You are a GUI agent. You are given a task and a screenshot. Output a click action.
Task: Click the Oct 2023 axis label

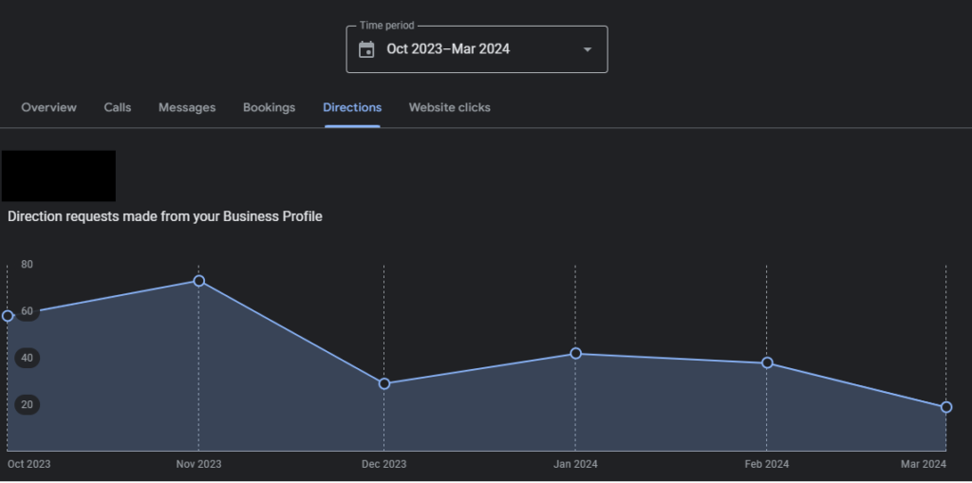[x=29, y=464]
